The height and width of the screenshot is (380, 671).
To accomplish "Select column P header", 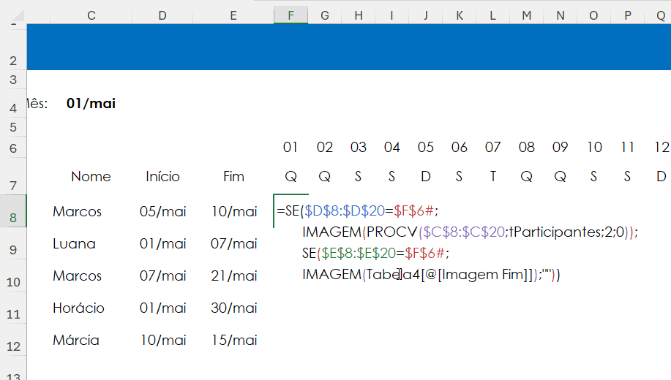I will click(x=627, y=15).
